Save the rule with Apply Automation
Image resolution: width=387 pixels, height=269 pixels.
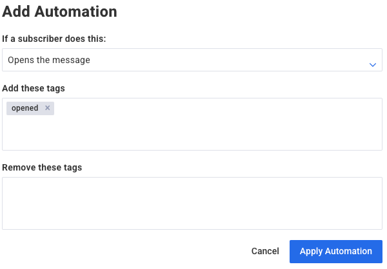(x=335, y=251)
